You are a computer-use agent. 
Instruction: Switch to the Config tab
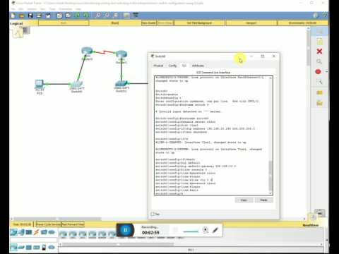click(172, 66)
